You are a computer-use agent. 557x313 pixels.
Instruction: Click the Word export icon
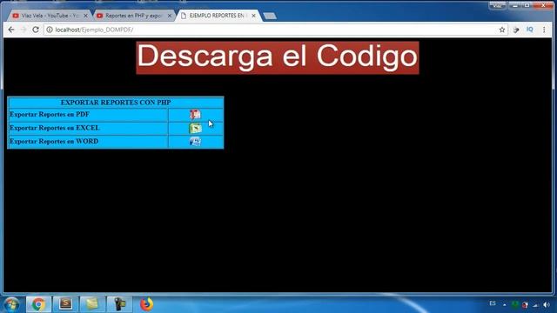(x=195, y=141)
